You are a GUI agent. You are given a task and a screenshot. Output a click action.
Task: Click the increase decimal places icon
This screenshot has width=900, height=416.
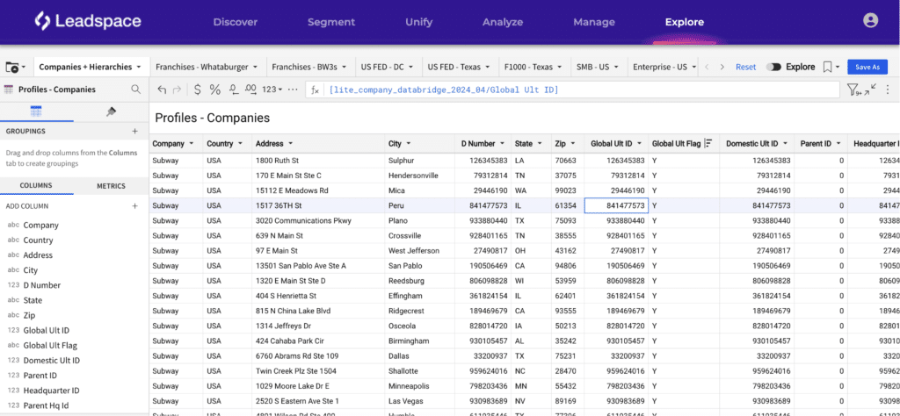[250, 90]
